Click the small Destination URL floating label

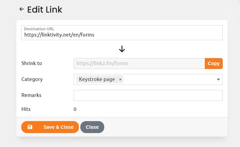tap(39, 29)
